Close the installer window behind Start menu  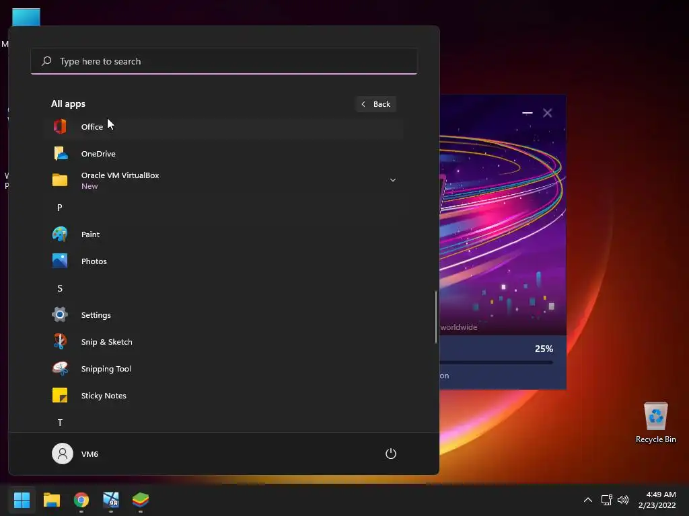[x=548, y=113]
